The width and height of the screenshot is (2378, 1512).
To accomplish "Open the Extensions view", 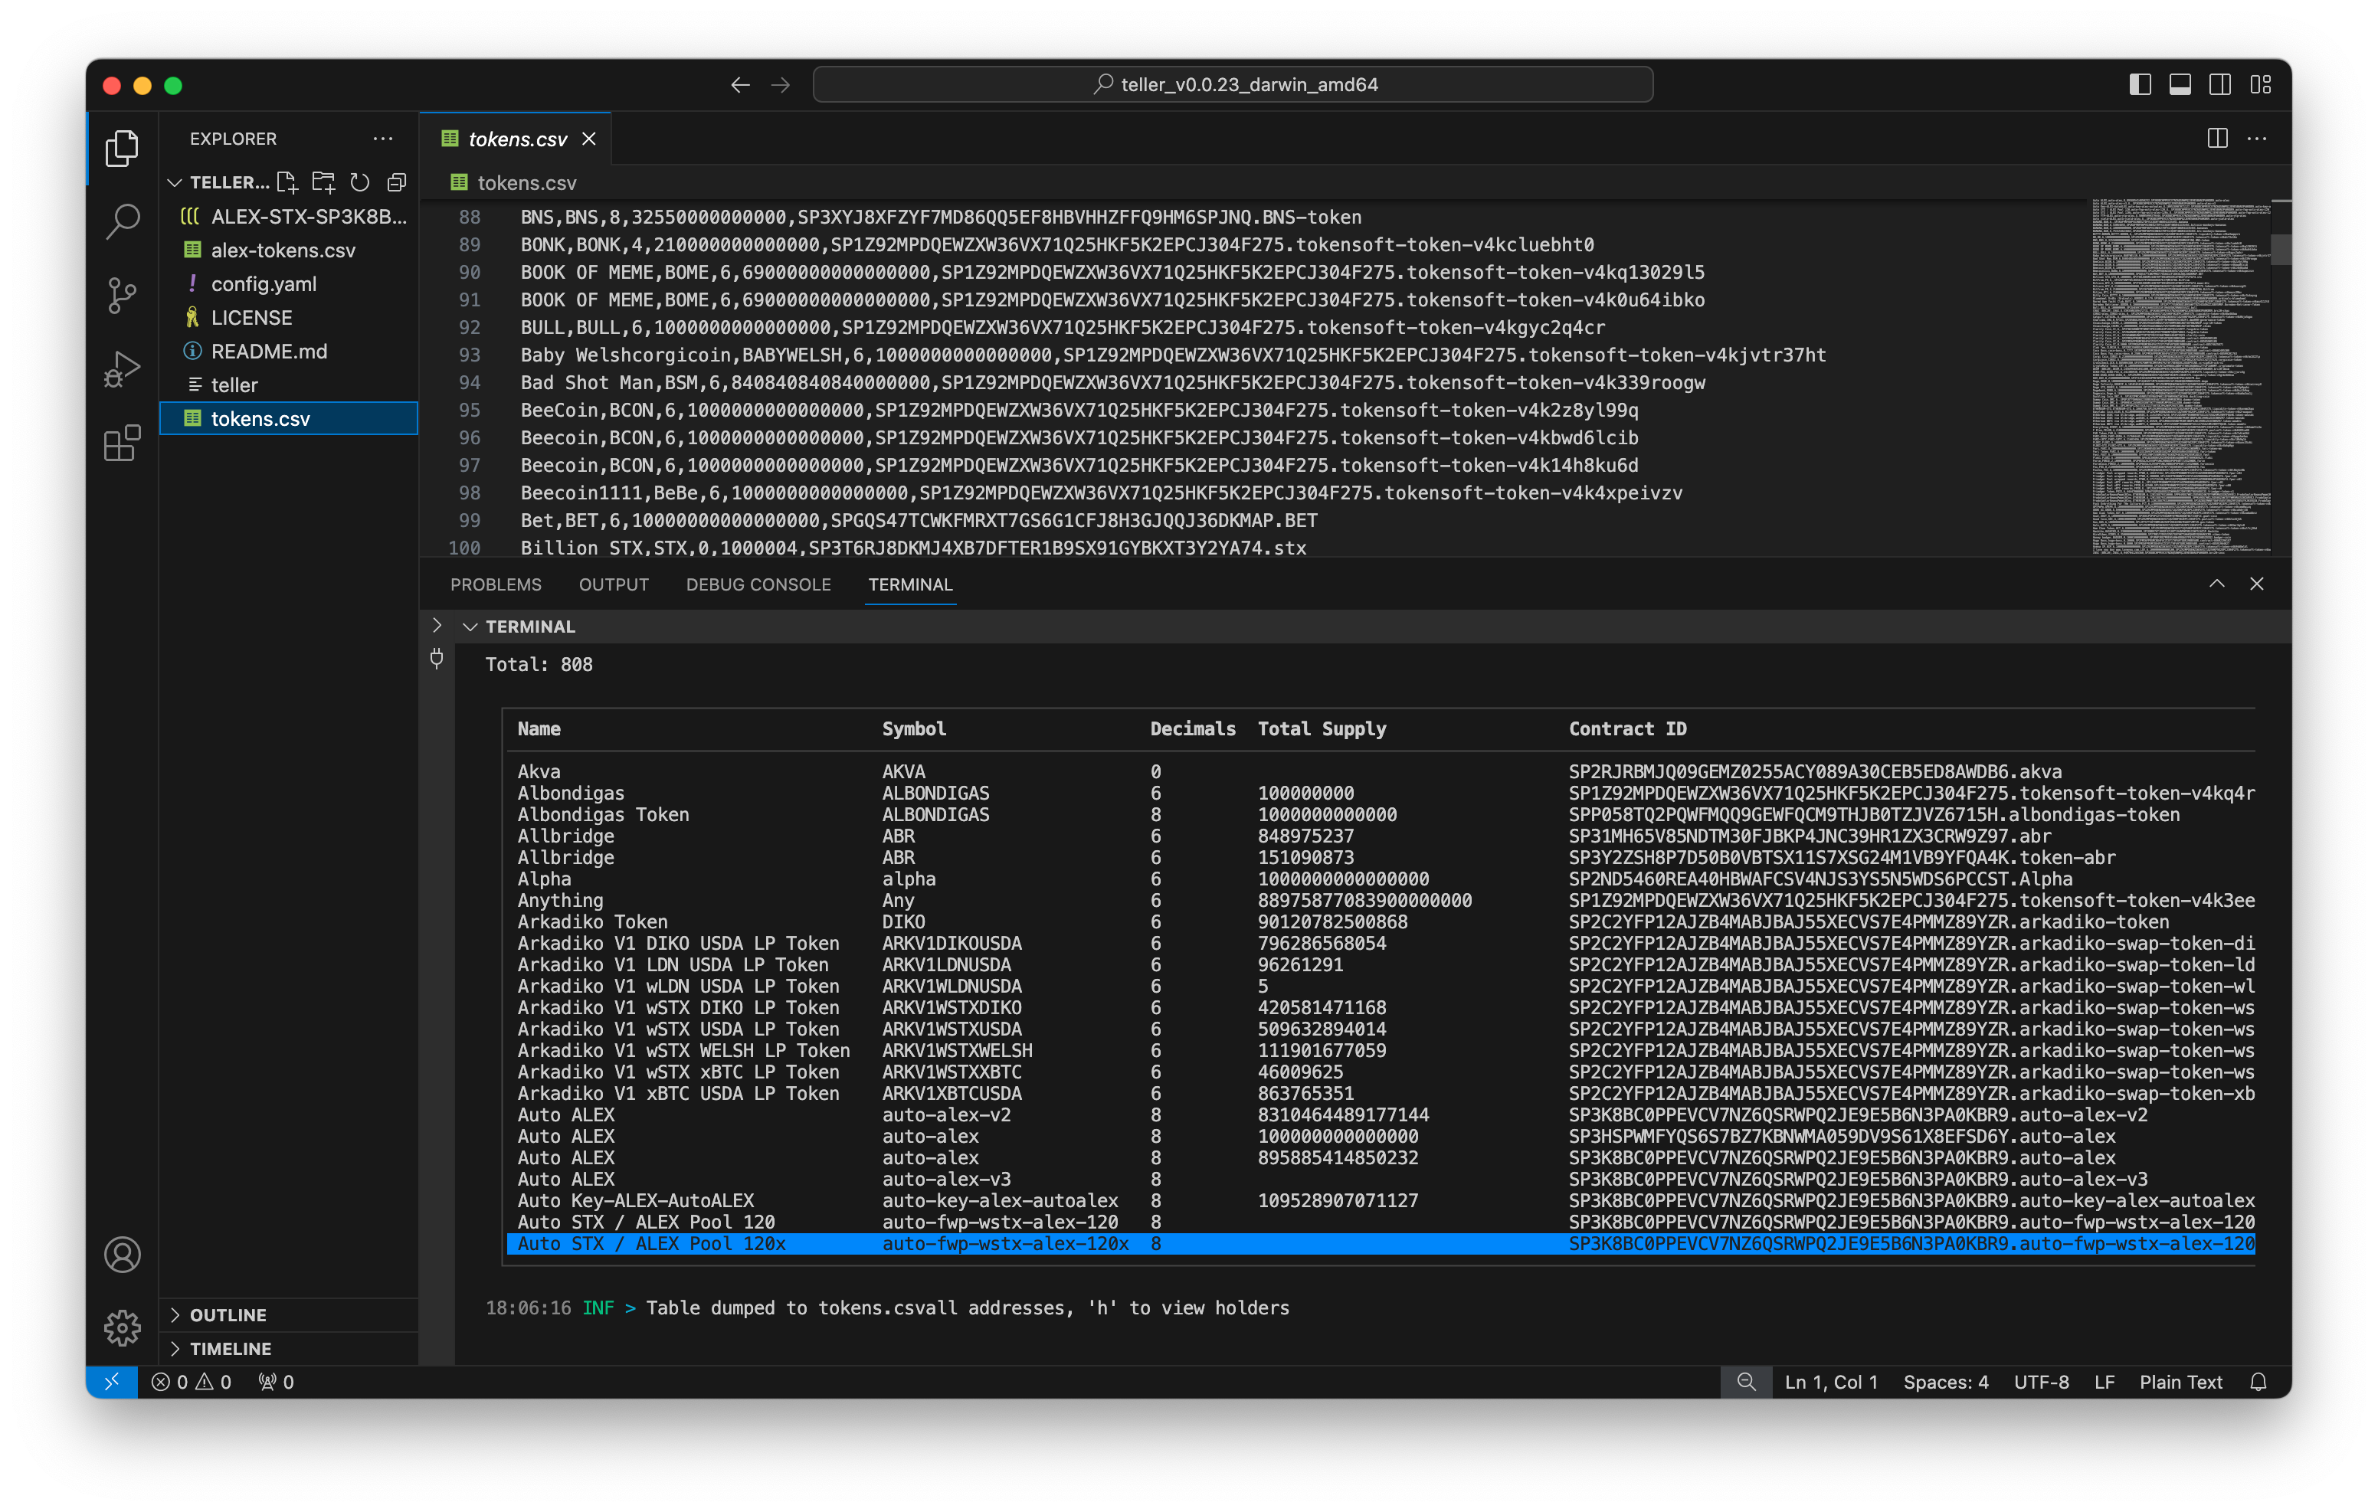I will [122, 443].
